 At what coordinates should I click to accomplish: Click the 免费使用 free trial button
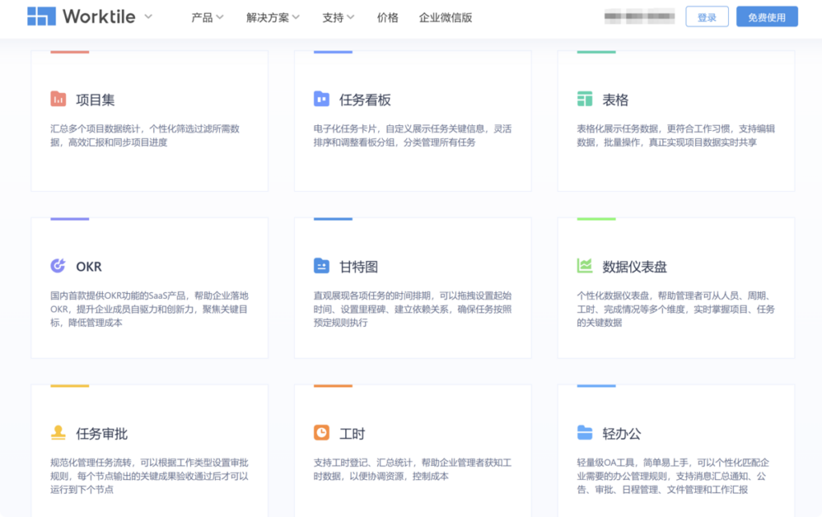click(x=767, y=16)
